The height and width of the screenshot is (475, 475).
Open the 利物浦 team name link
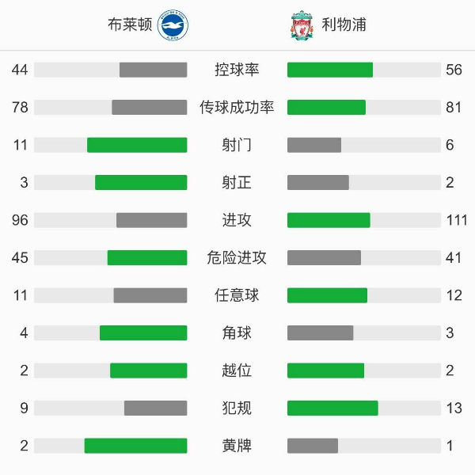click(x=344, y=25)
